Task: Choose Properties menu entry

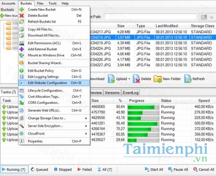Action: click(54, 141)
